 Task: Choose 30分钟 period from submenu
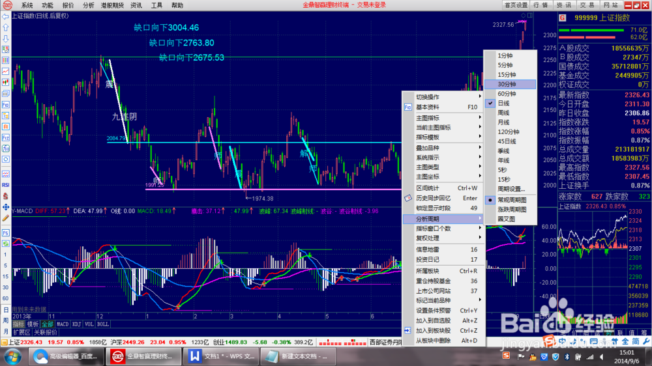(511, 84)
